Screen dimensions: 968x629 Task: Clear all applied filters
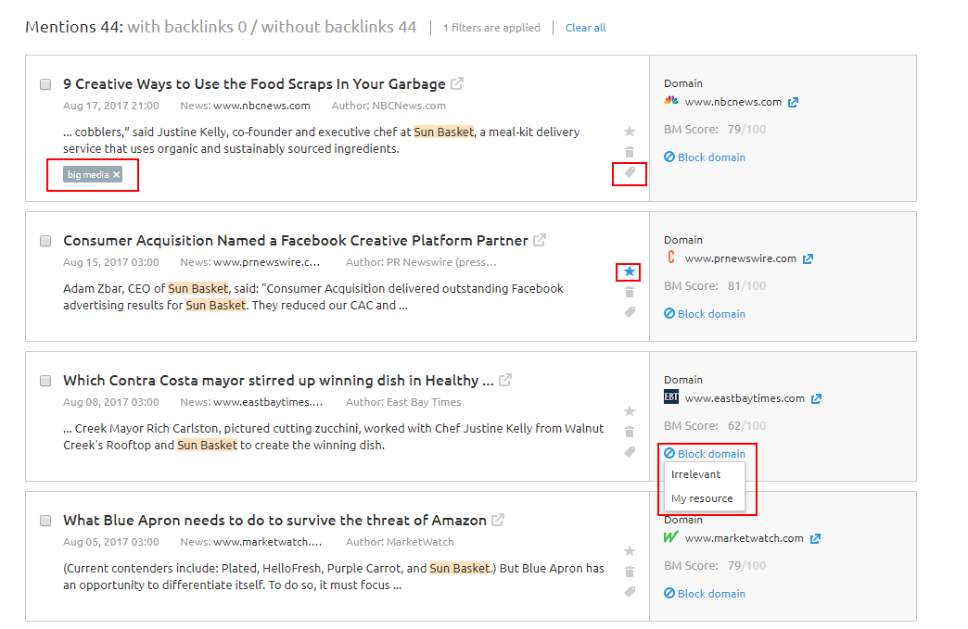[585, 28]
